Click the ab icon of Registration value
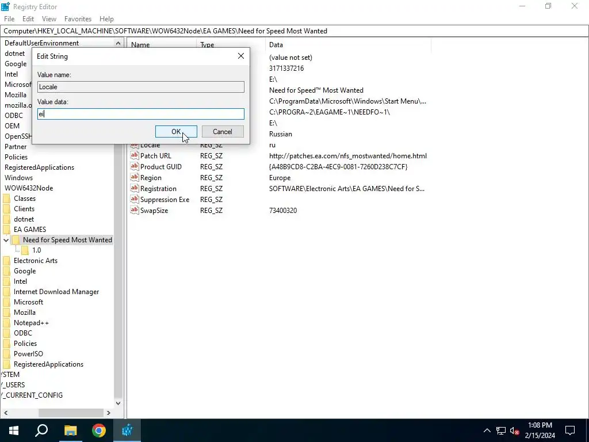Image resolution: width=589 pixels, height=442 pixels. [135, 188]
